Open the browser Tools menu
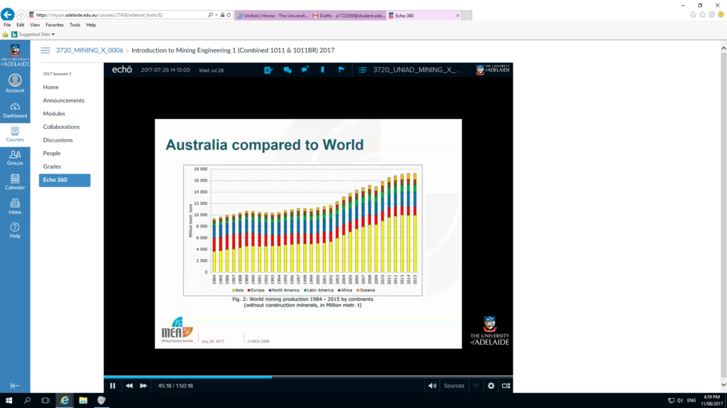Screen dimensions: 727x408 pyautogui.click(x=75, y=25)
